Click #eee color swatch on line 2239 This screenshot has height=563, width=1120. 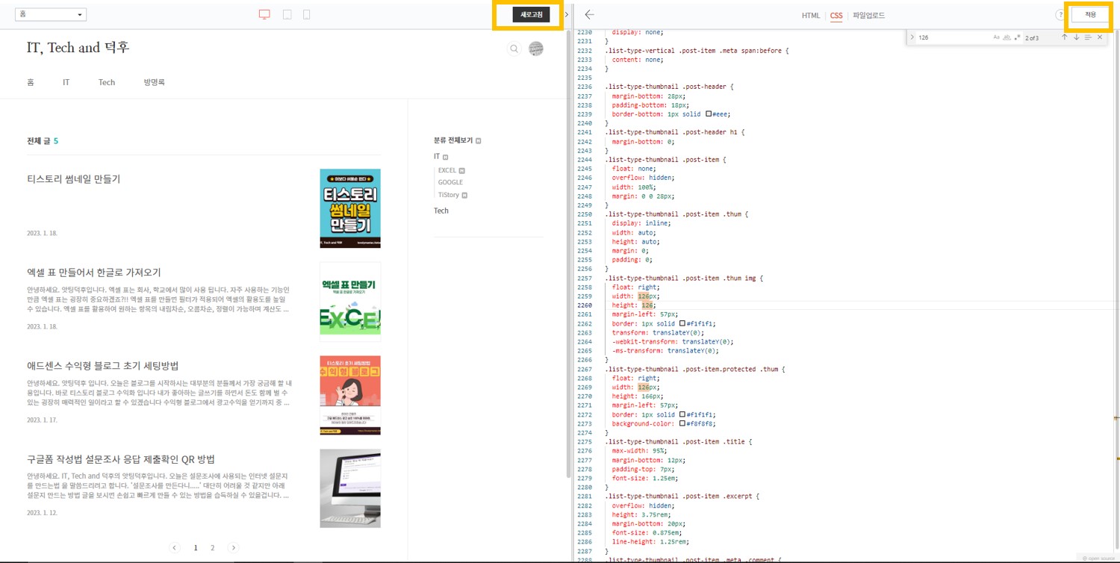tap(709, 114)
